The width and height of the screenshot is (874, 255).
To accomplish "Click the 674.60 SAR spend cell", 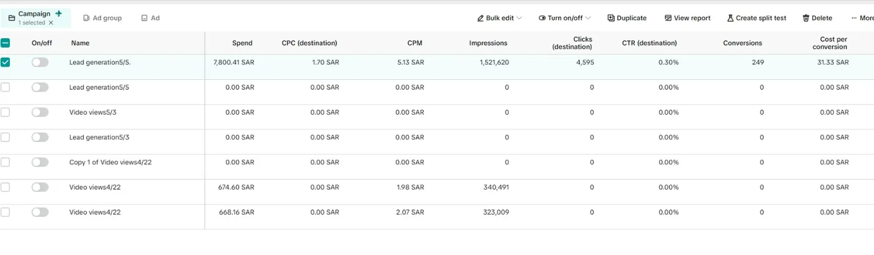I will [x=236, y=187].
